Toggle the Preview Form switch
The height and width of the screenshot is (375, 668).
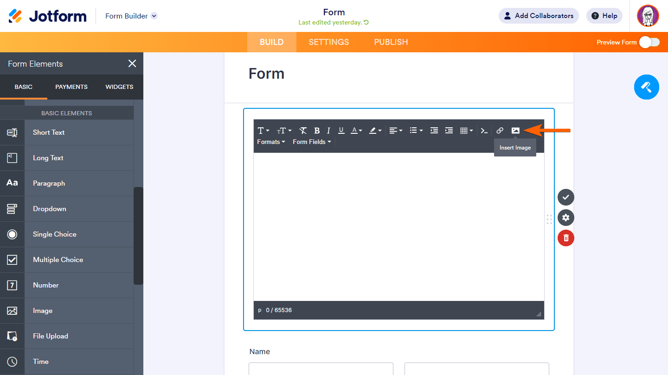[x=649, y=42]
